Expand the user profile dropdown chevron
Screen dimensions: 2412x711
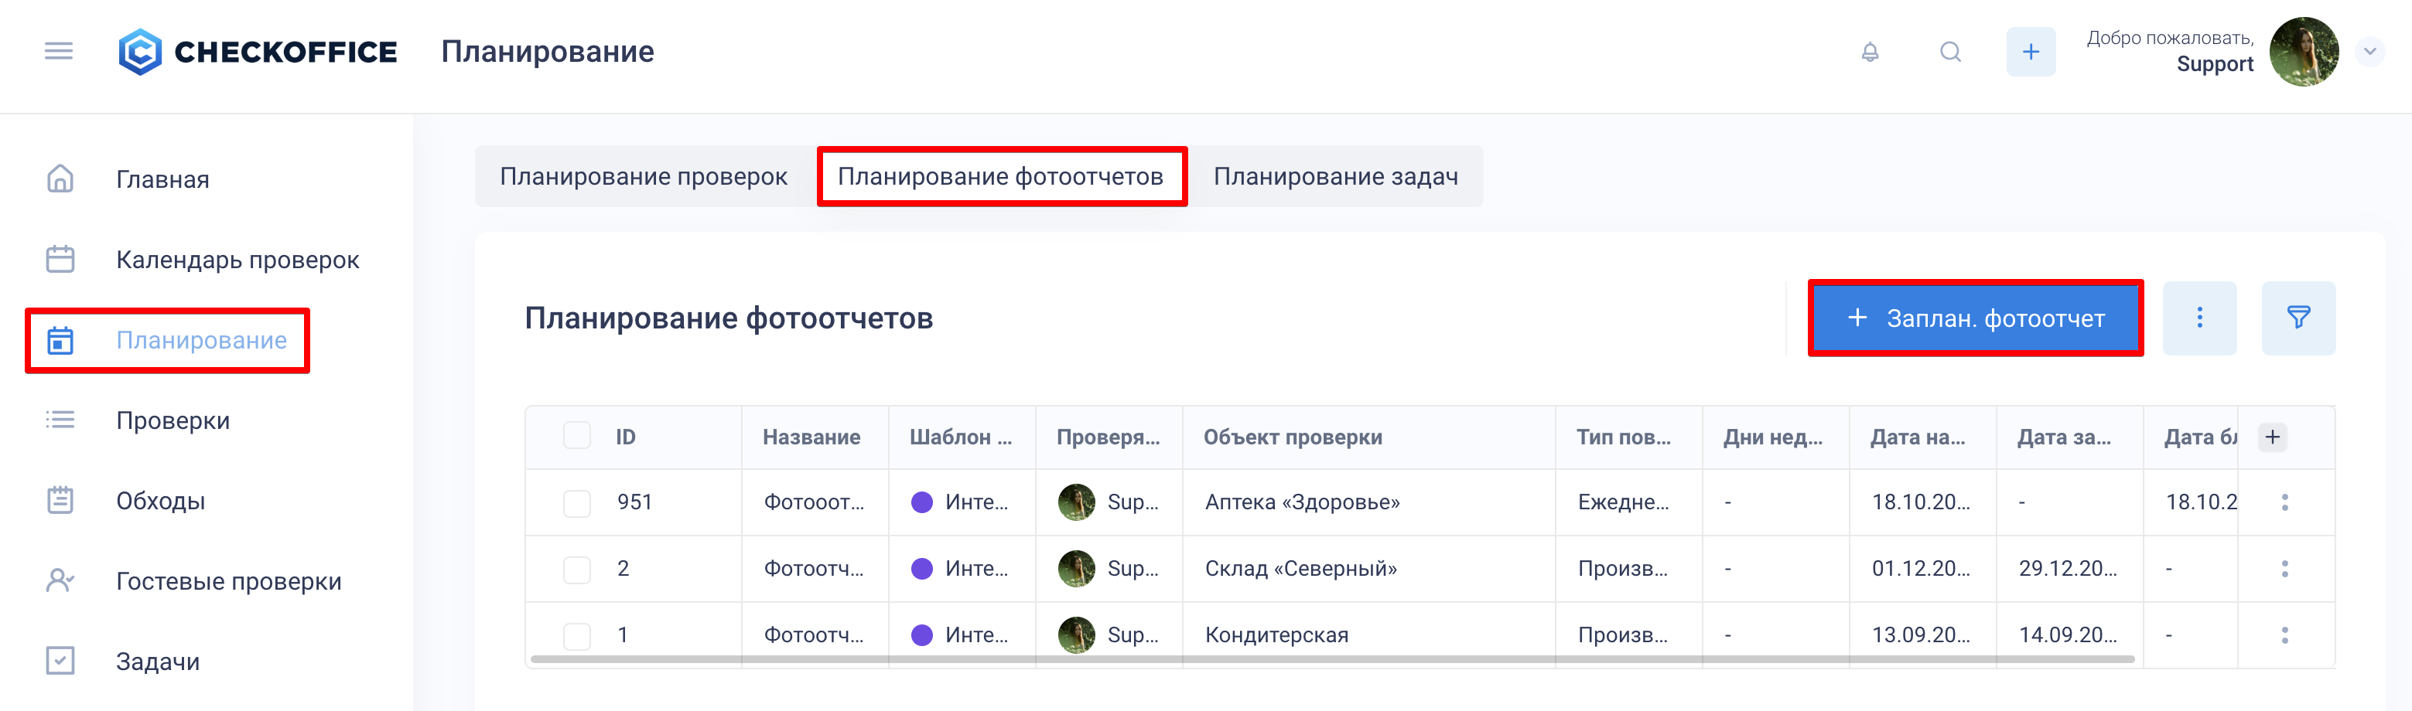coord(2369,53)
